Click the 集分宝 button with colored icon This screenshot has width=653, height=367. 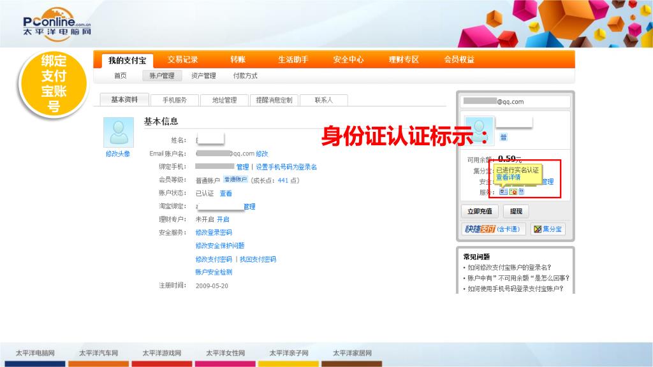coord(548,229)
